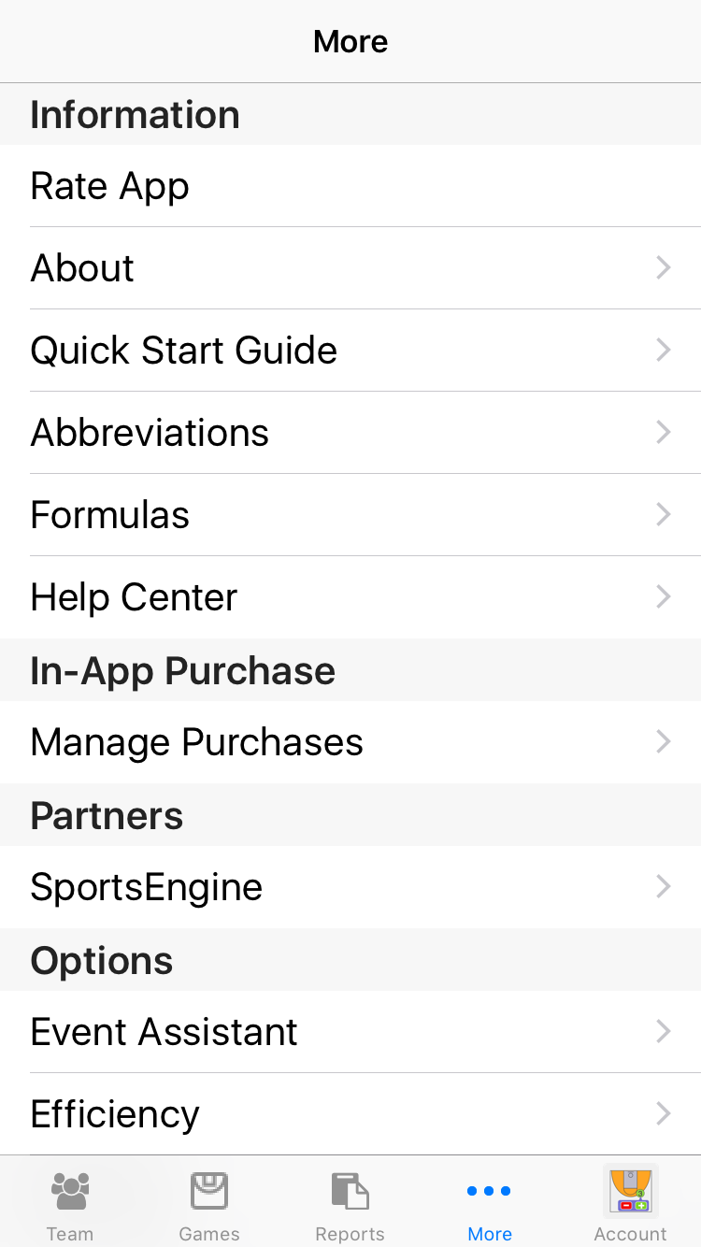Open Efficiency options
Image resolution: width=701 pixels, height=1247 pixels.
(115, 1114)
